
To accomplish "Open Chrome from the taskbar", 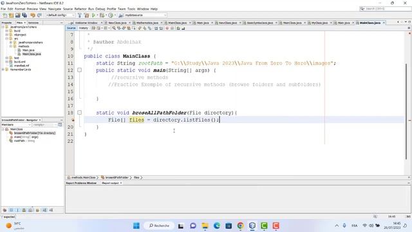I will click(x=240, y=226).
